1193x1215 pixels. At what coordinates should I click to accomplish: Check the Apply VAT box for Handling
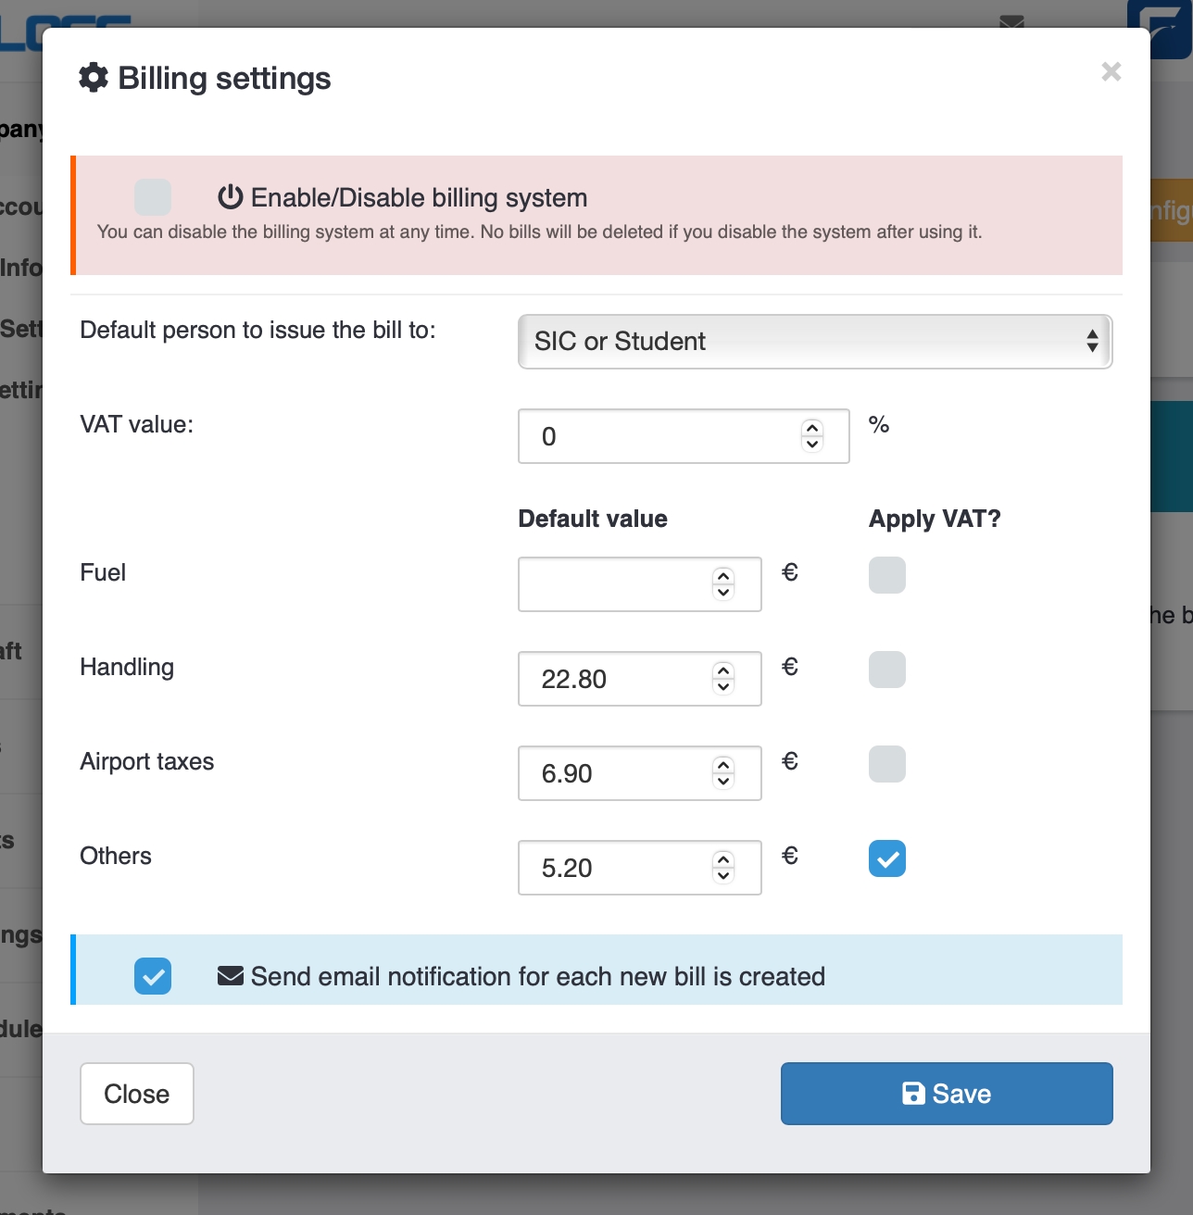coord(886,670)
